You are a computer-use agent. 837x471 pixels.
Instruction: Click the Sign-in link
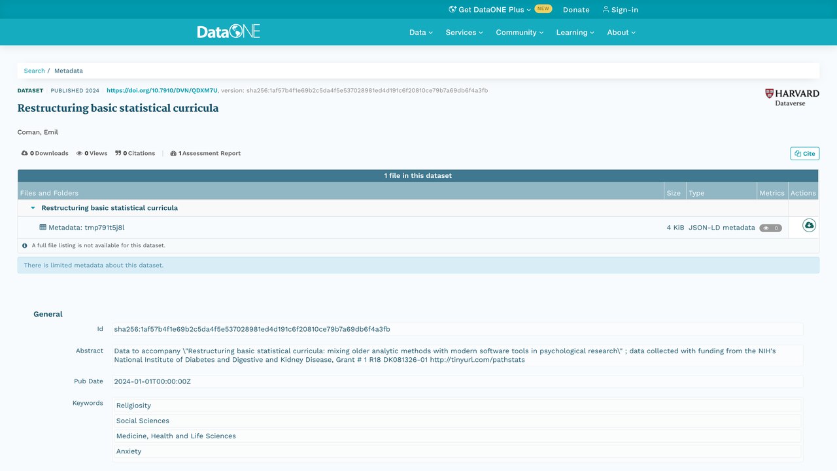[x=620, y=10]
